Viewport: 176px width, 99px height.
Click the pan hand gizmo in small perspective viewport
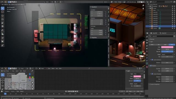[x=32, y=86]
